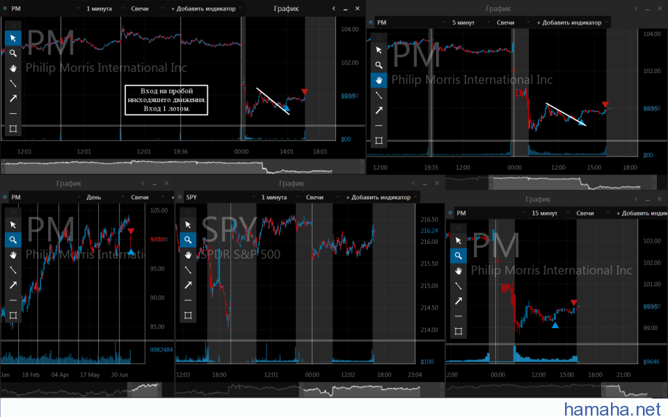668x417 pixels.
Task: Select pointer tool in PM День chart
Action: coord(13,224)
